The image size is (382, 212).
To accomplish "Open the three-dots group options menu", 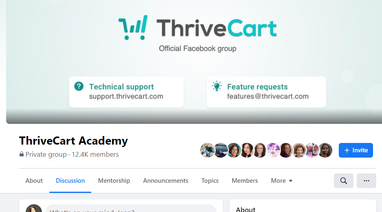I will pyautogui.click(x=367, y=181).
